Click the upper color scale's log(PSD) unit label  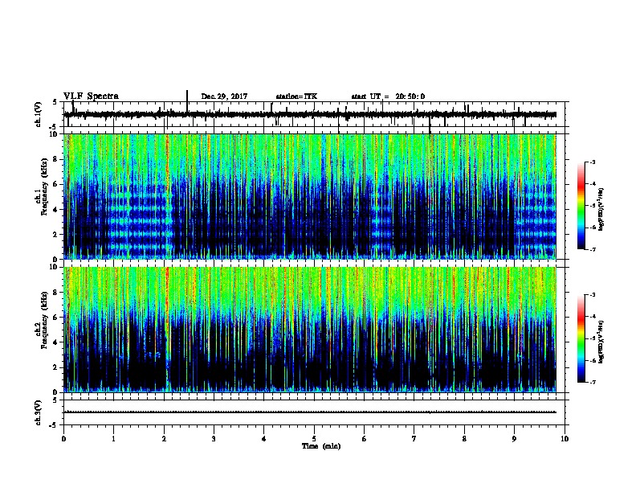(x=601, y=210)
